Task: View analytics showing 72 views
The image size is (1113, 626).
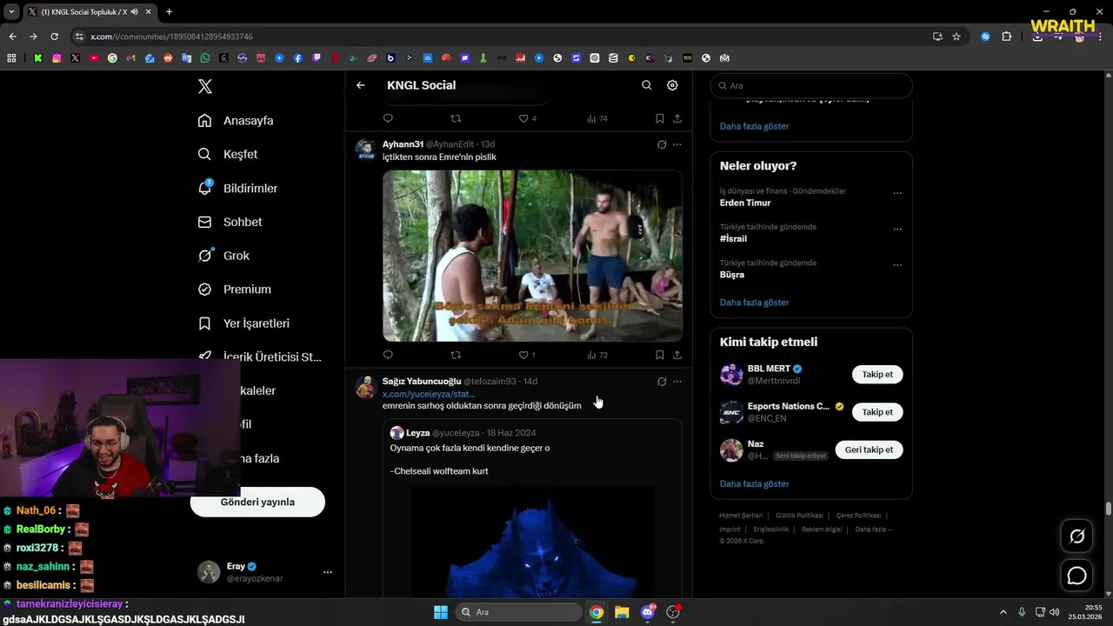Action: [x=596, y=355]
